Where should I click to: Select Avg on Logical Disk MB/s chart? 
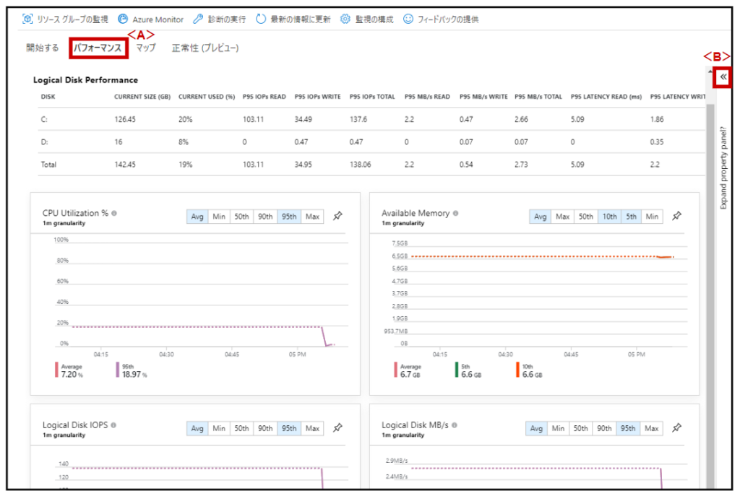click(x=536, y=428)
